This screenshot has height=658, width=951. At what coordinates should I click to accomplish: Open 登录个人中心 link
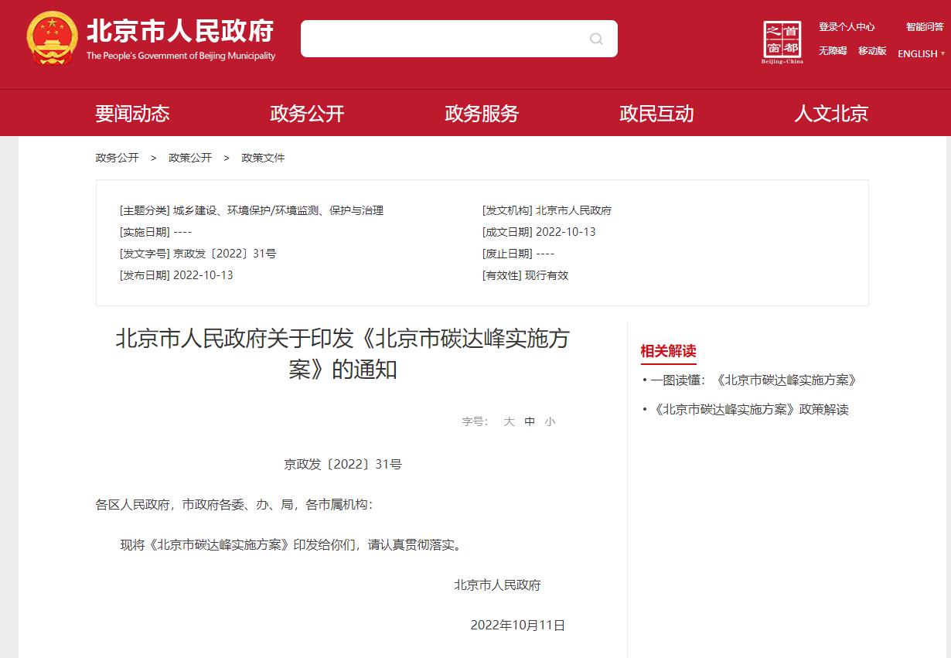847,27
